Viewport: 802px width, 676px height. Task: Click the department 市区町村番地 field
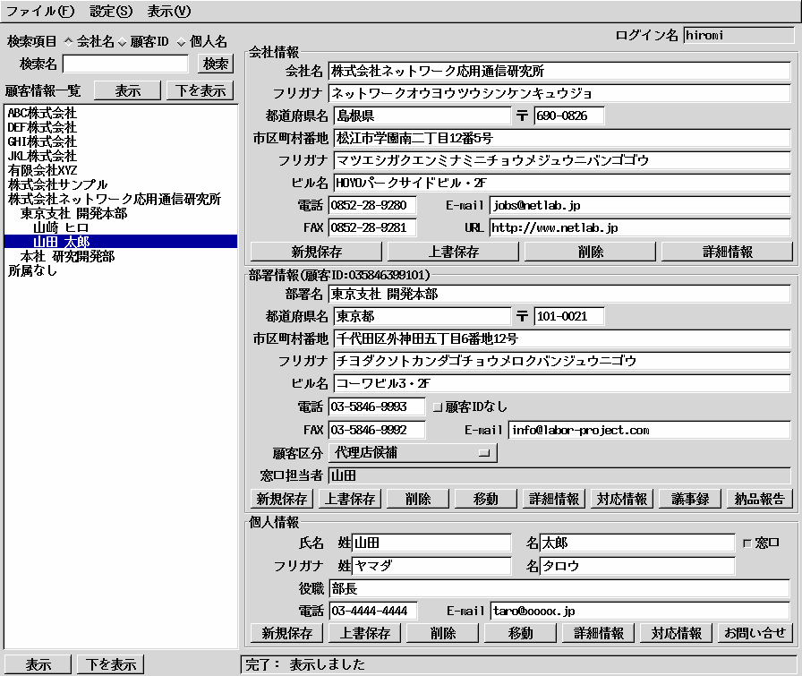tap(562, 338)
